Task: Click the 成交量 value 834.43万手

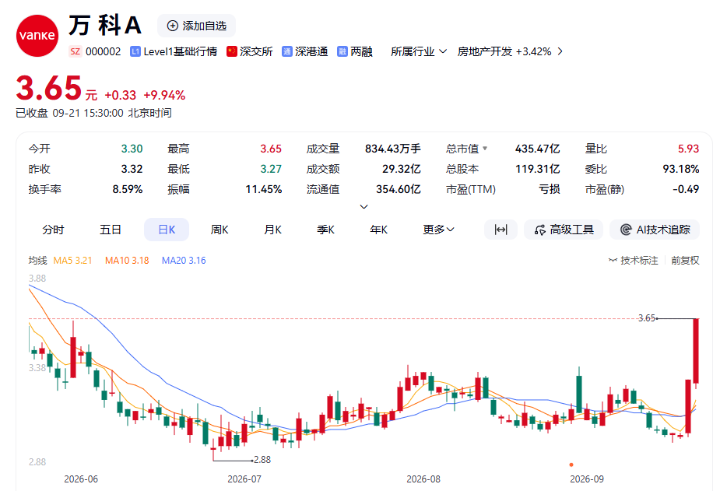Action: coord(393,149)
